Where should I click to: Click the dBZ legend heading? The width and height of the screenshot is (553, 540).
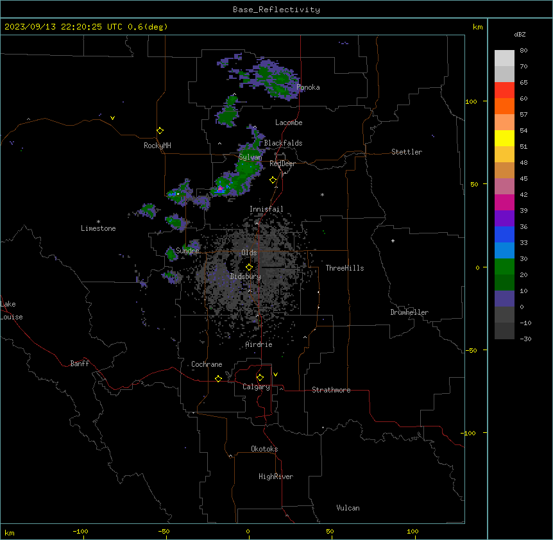pyautogui.click(x=520, y=35)
